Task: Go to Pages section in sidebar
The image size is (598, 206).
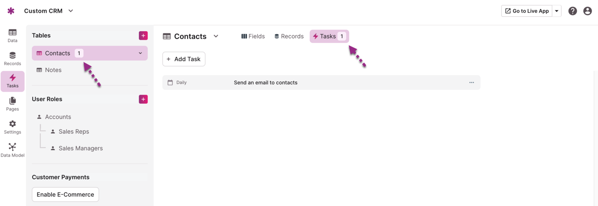Action: coord(12,104)
